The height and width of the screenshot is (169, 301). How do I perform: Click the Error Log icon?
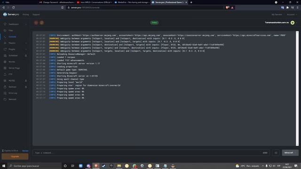5,93
